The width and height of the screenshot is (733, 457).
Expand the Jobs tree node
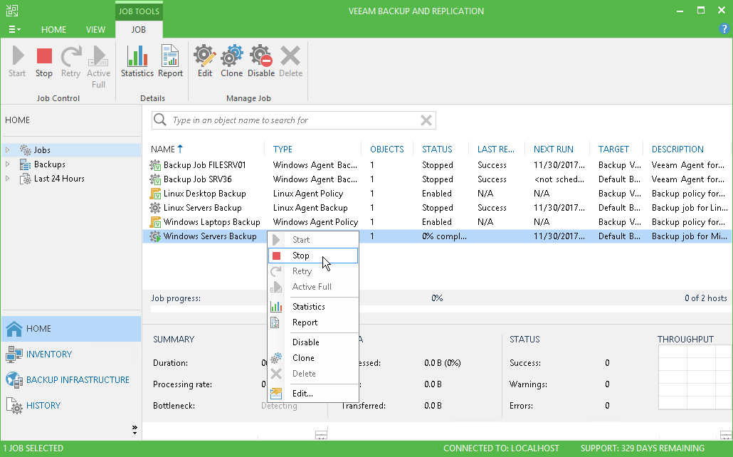click(8, 150)
